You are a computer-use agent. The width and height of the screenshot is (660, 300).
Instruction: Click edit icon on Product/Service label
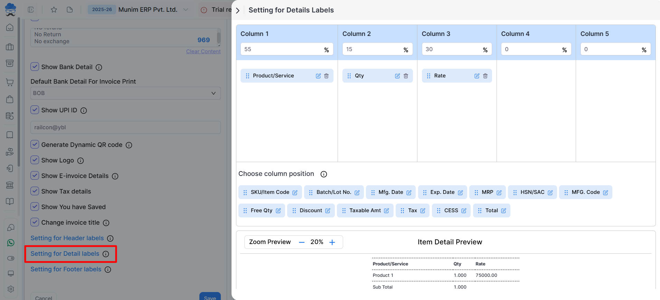click(318, 76)
